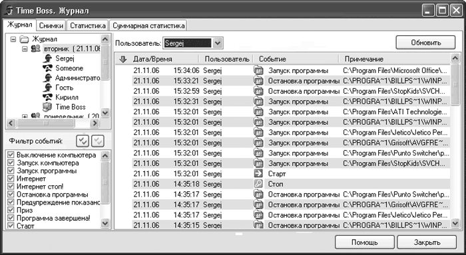This screenshot has width=466, height=255.
Task: Click the Sergej user name input field
Action: 188,43
